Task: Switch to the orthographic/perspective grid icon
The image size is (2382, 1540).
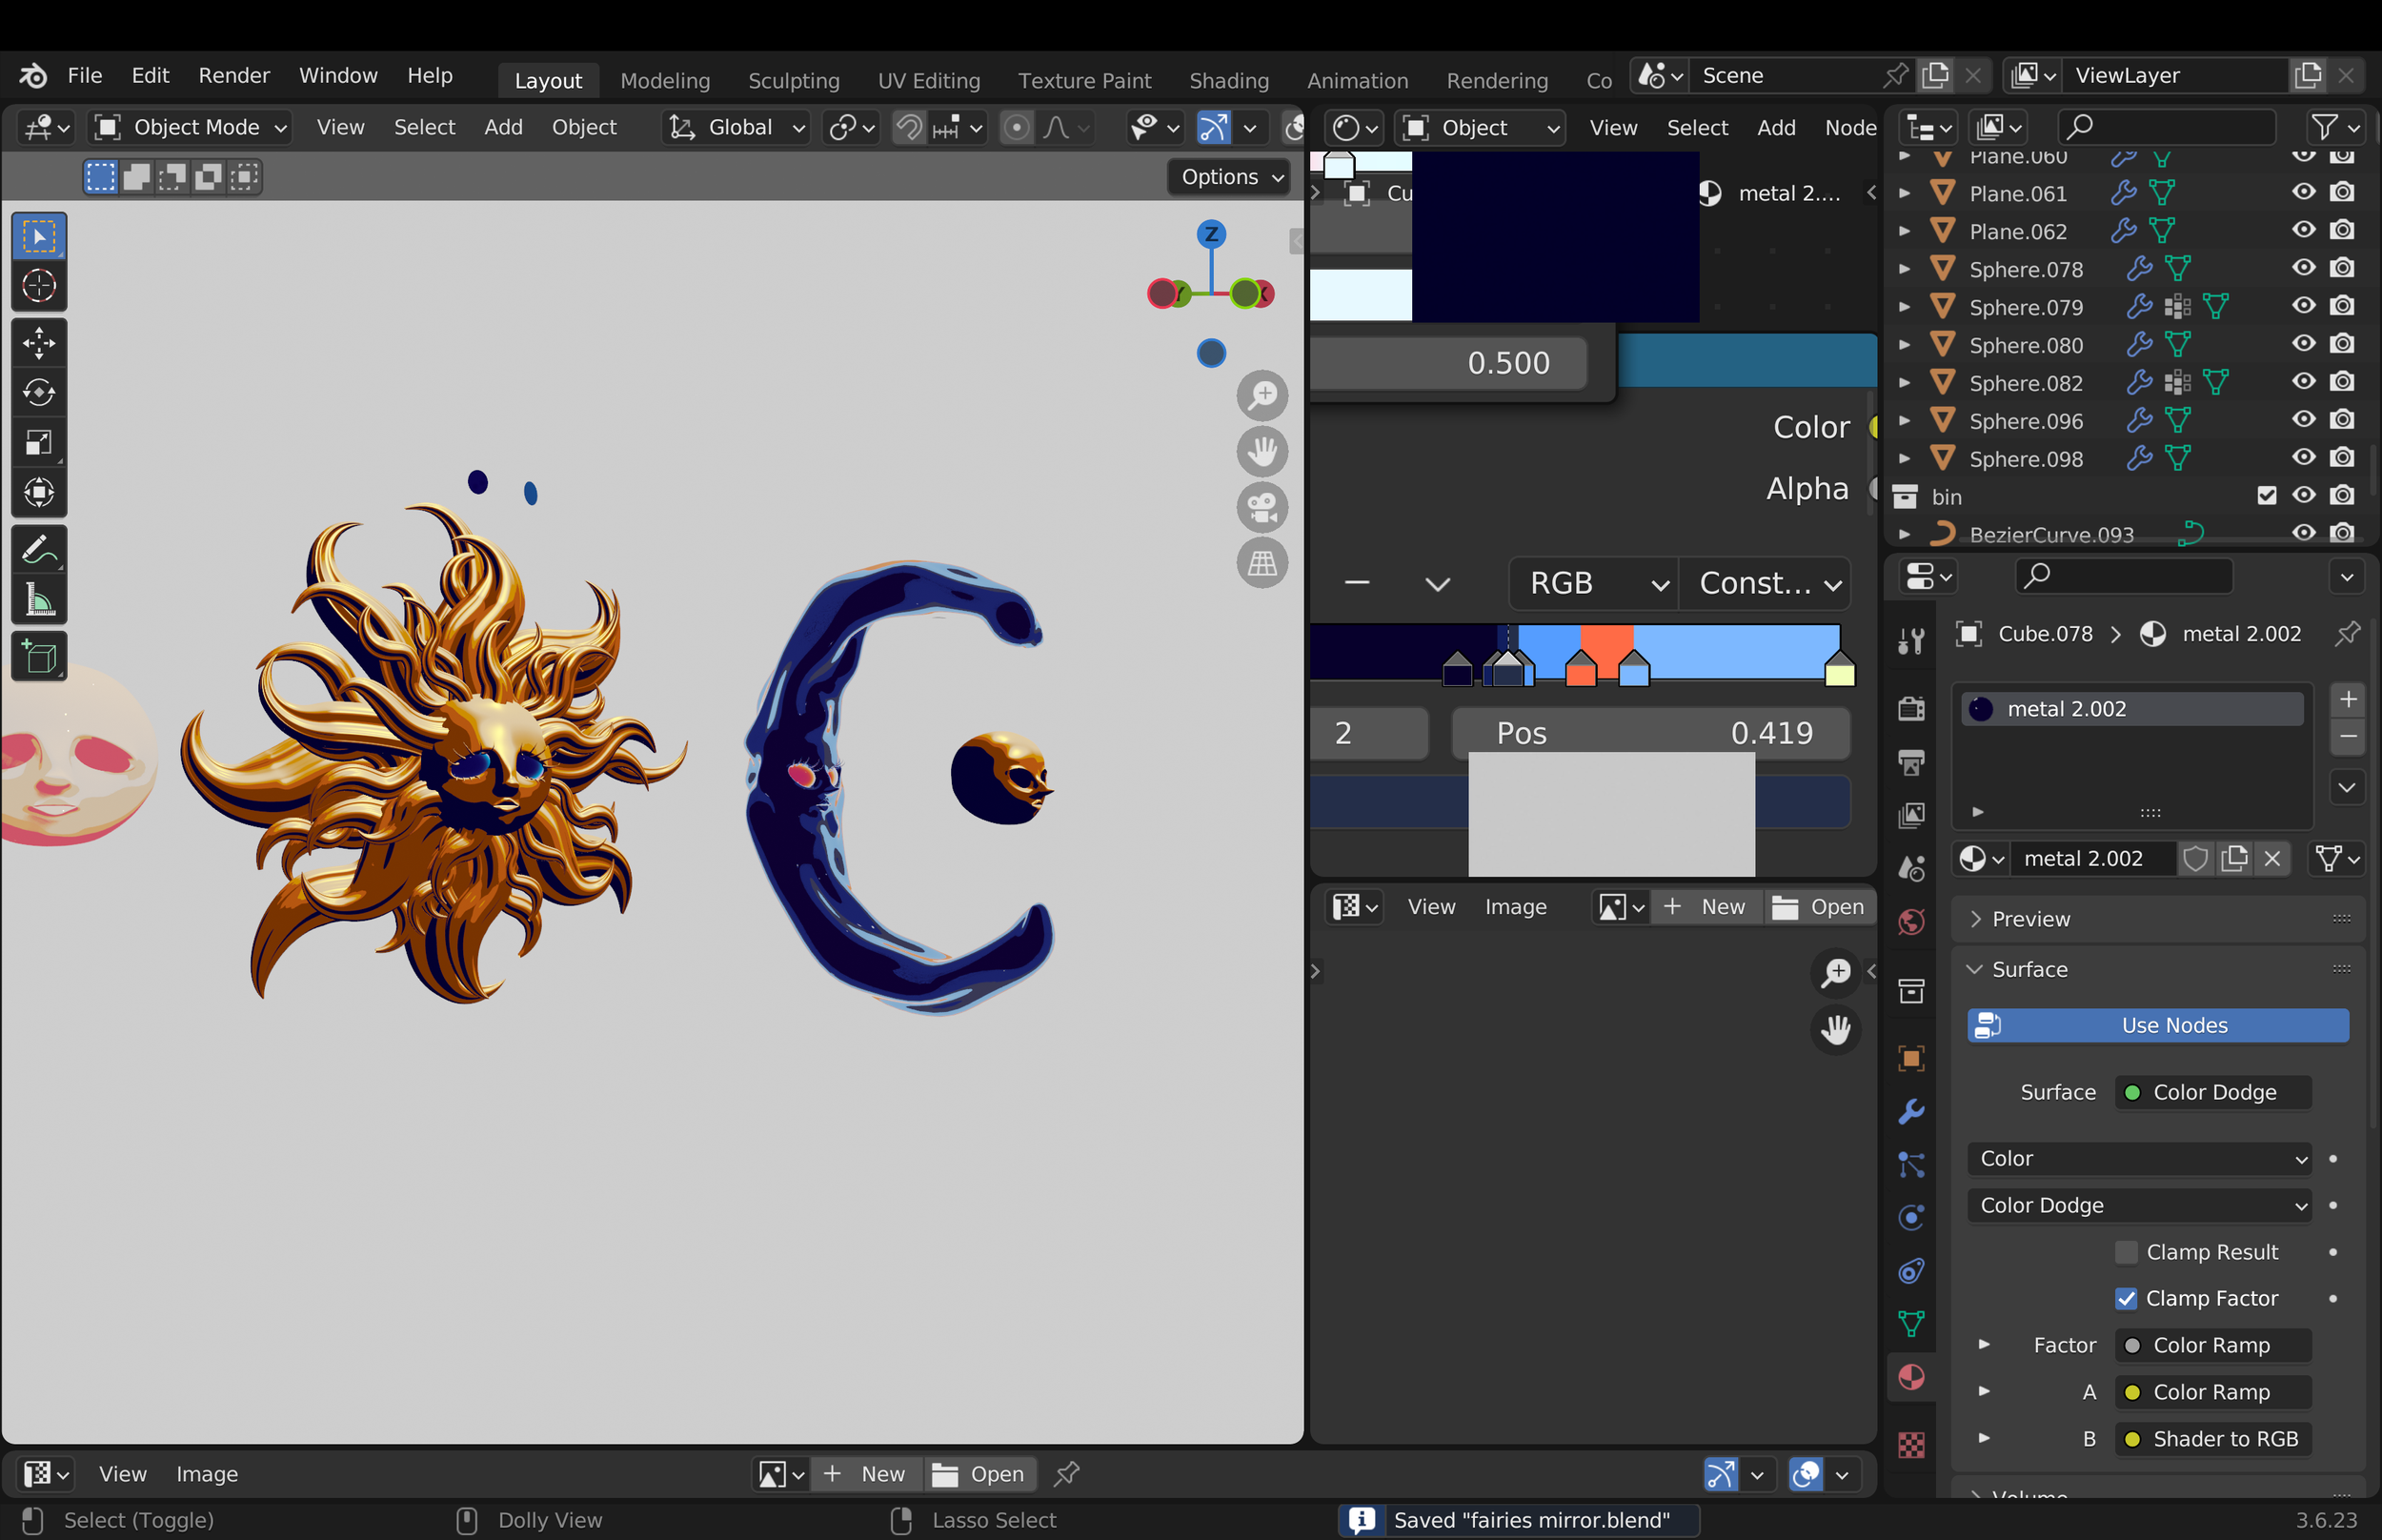Action: tap(1262, 563)
